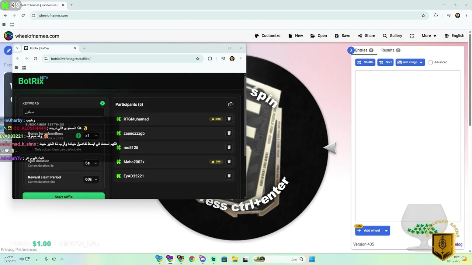Viewport: 472px width, 265px height.
Task: Collapse the entries panel with blue arrow
Action: tap(351, 50)
